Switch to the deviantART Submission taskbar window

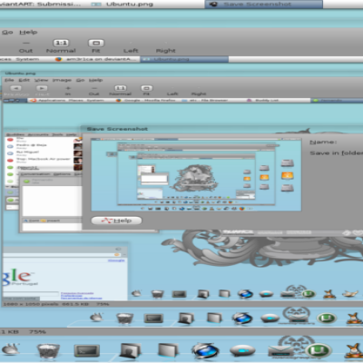click(x=41, y=5)
